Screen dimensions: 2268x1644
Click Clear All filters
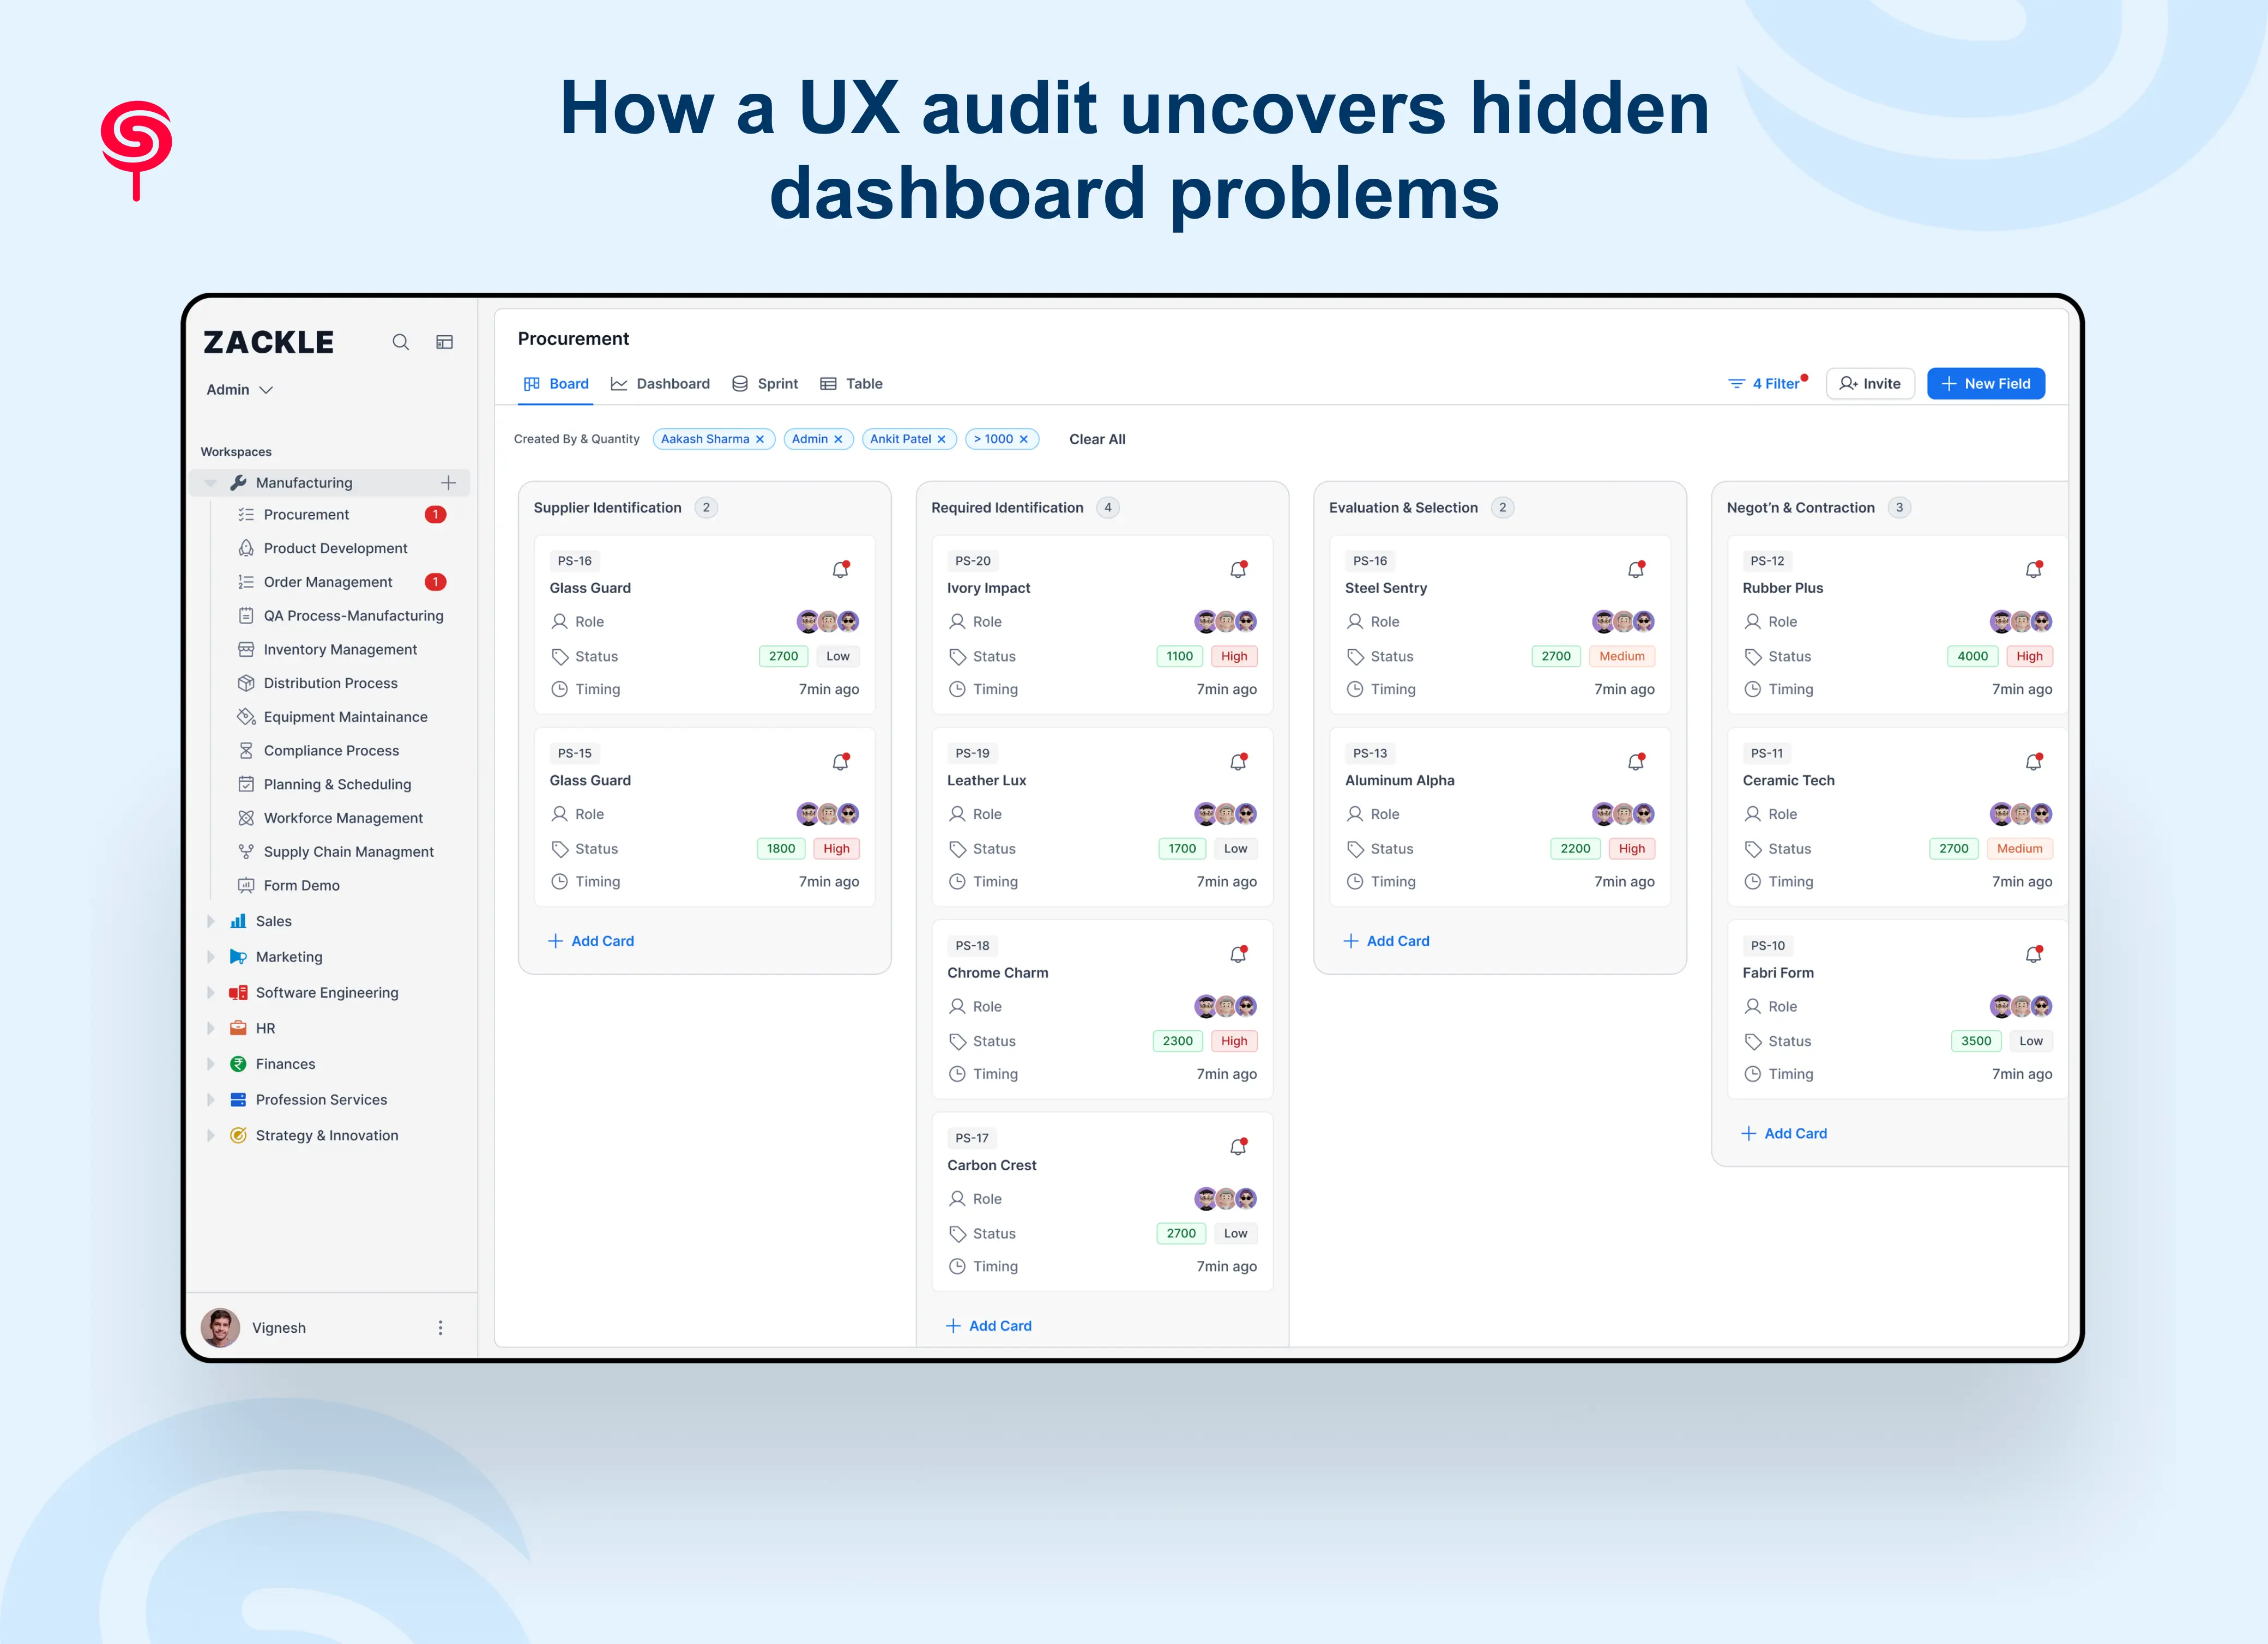click(1097, 439)
